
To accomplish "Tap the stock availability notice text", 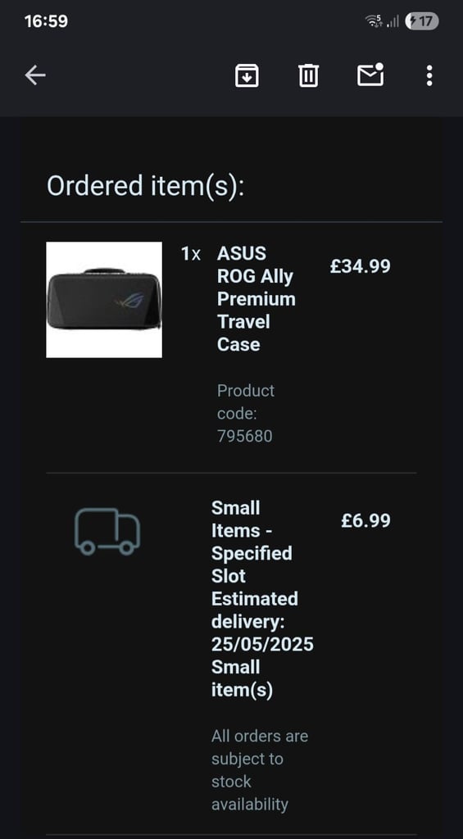I will point(260,770).
